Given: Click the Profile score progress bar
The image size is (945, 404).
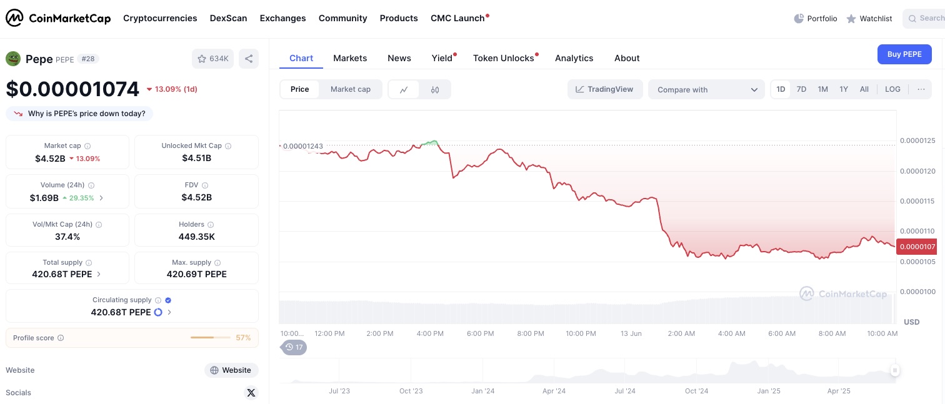Looking at the screenshot, I should 211,338.
